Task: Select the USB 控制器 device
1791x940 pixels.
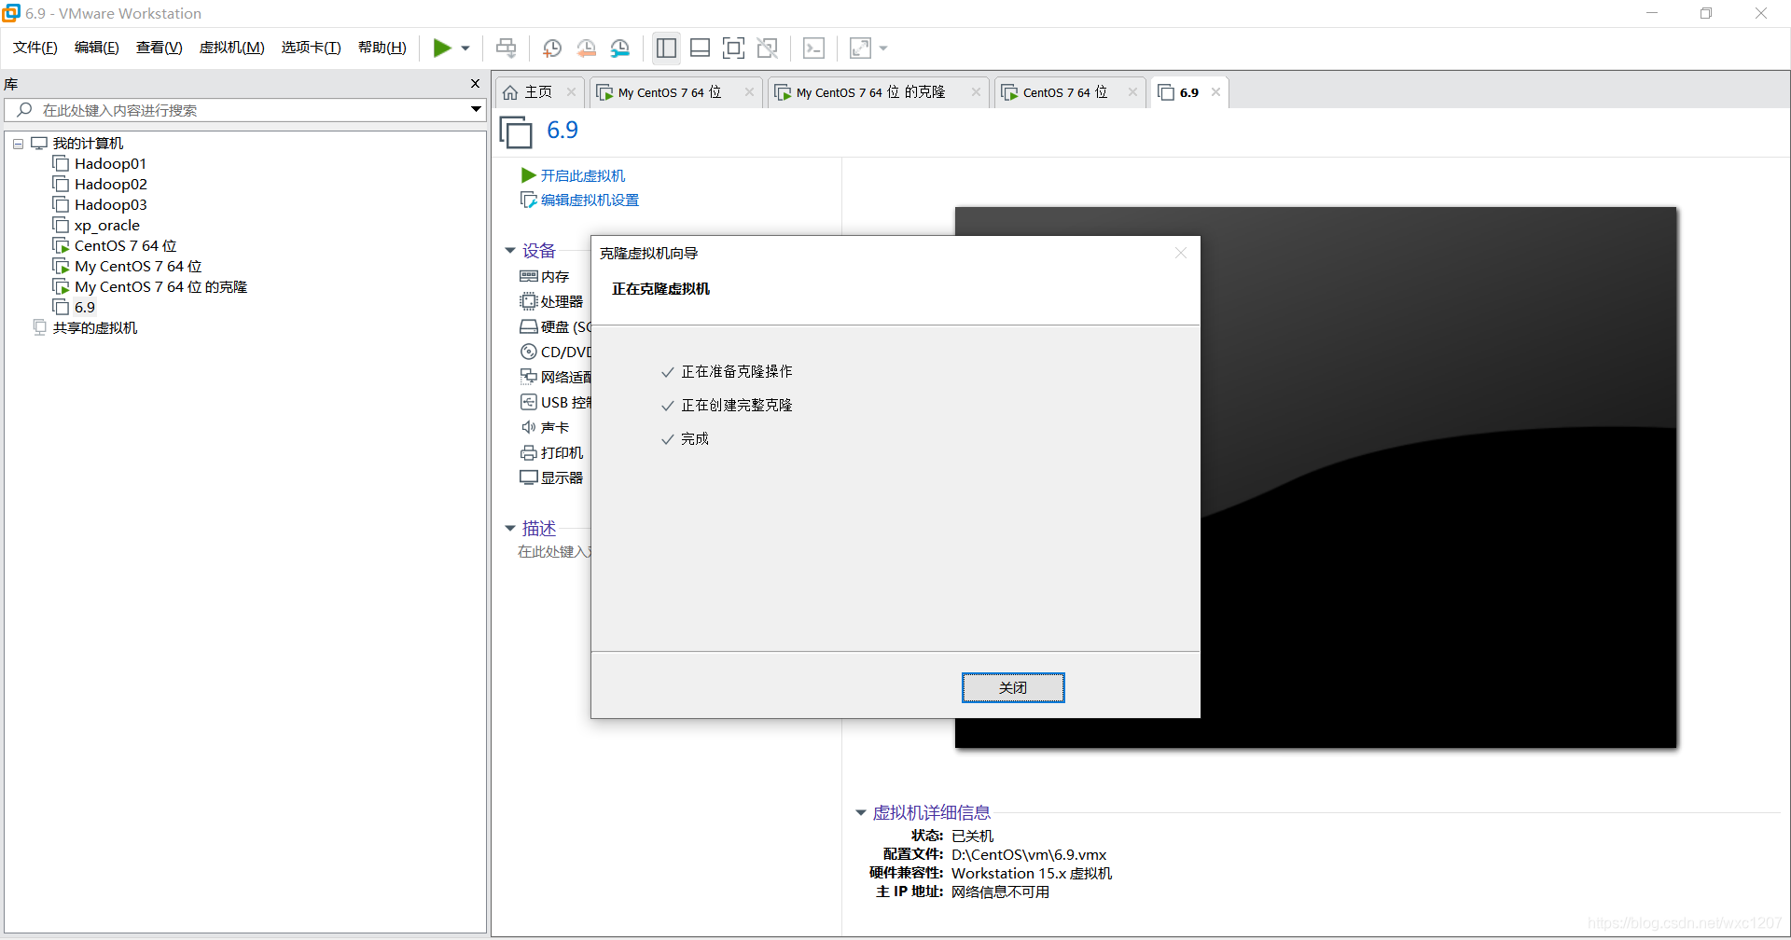Action: [555, 403]
